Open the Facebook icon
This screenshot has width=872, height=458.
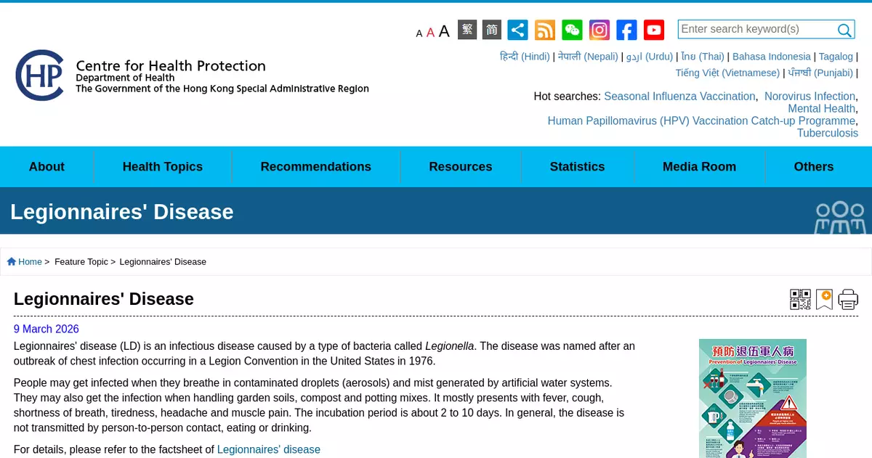[626, 30]
